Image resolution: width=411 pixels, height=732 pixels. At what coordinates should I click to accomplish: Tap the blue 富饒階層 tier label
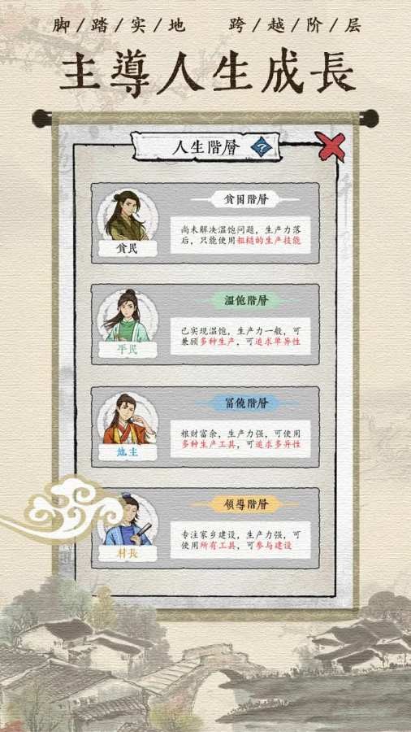click(x=245, y=403)
